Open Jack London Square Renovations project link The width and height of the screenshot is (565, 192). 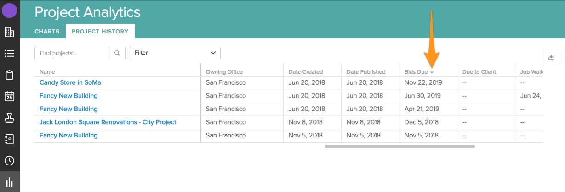(108, 122)
